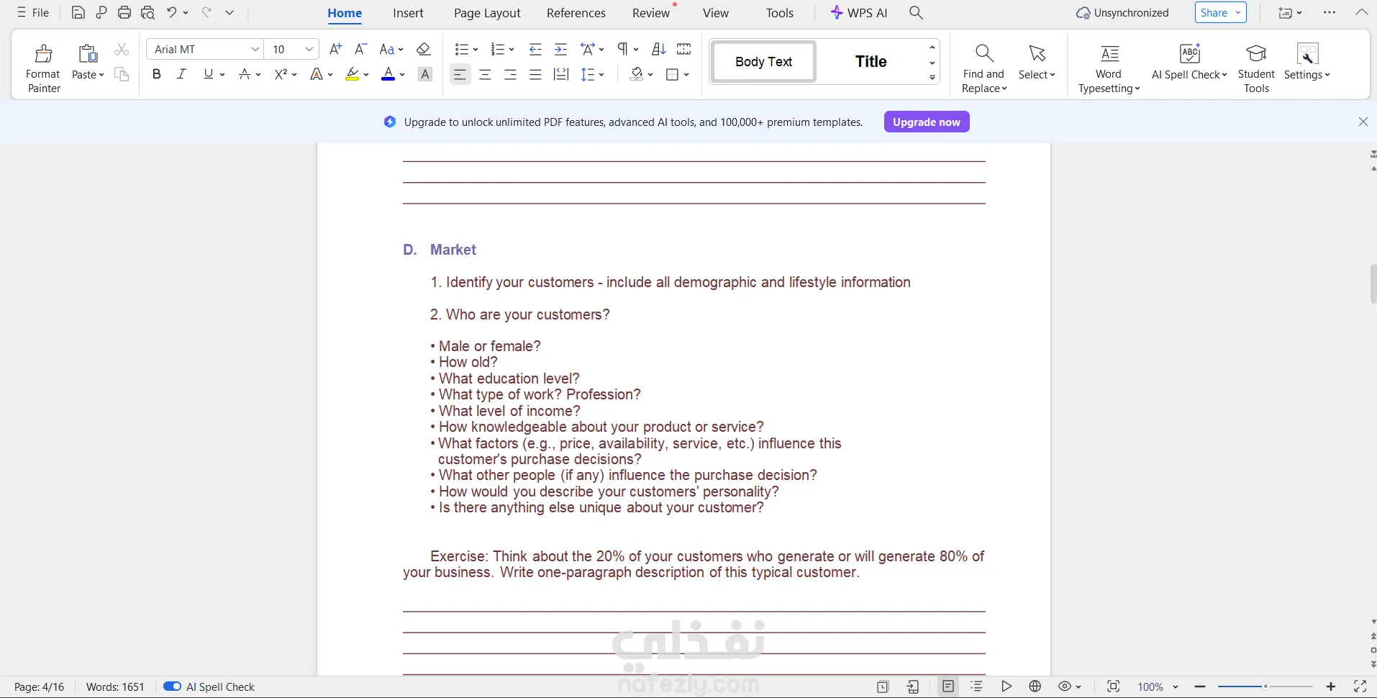Image resolution: width=1377 pixels, height=698 pixels.
Task: Open the File menu
Action: point(33,13)
